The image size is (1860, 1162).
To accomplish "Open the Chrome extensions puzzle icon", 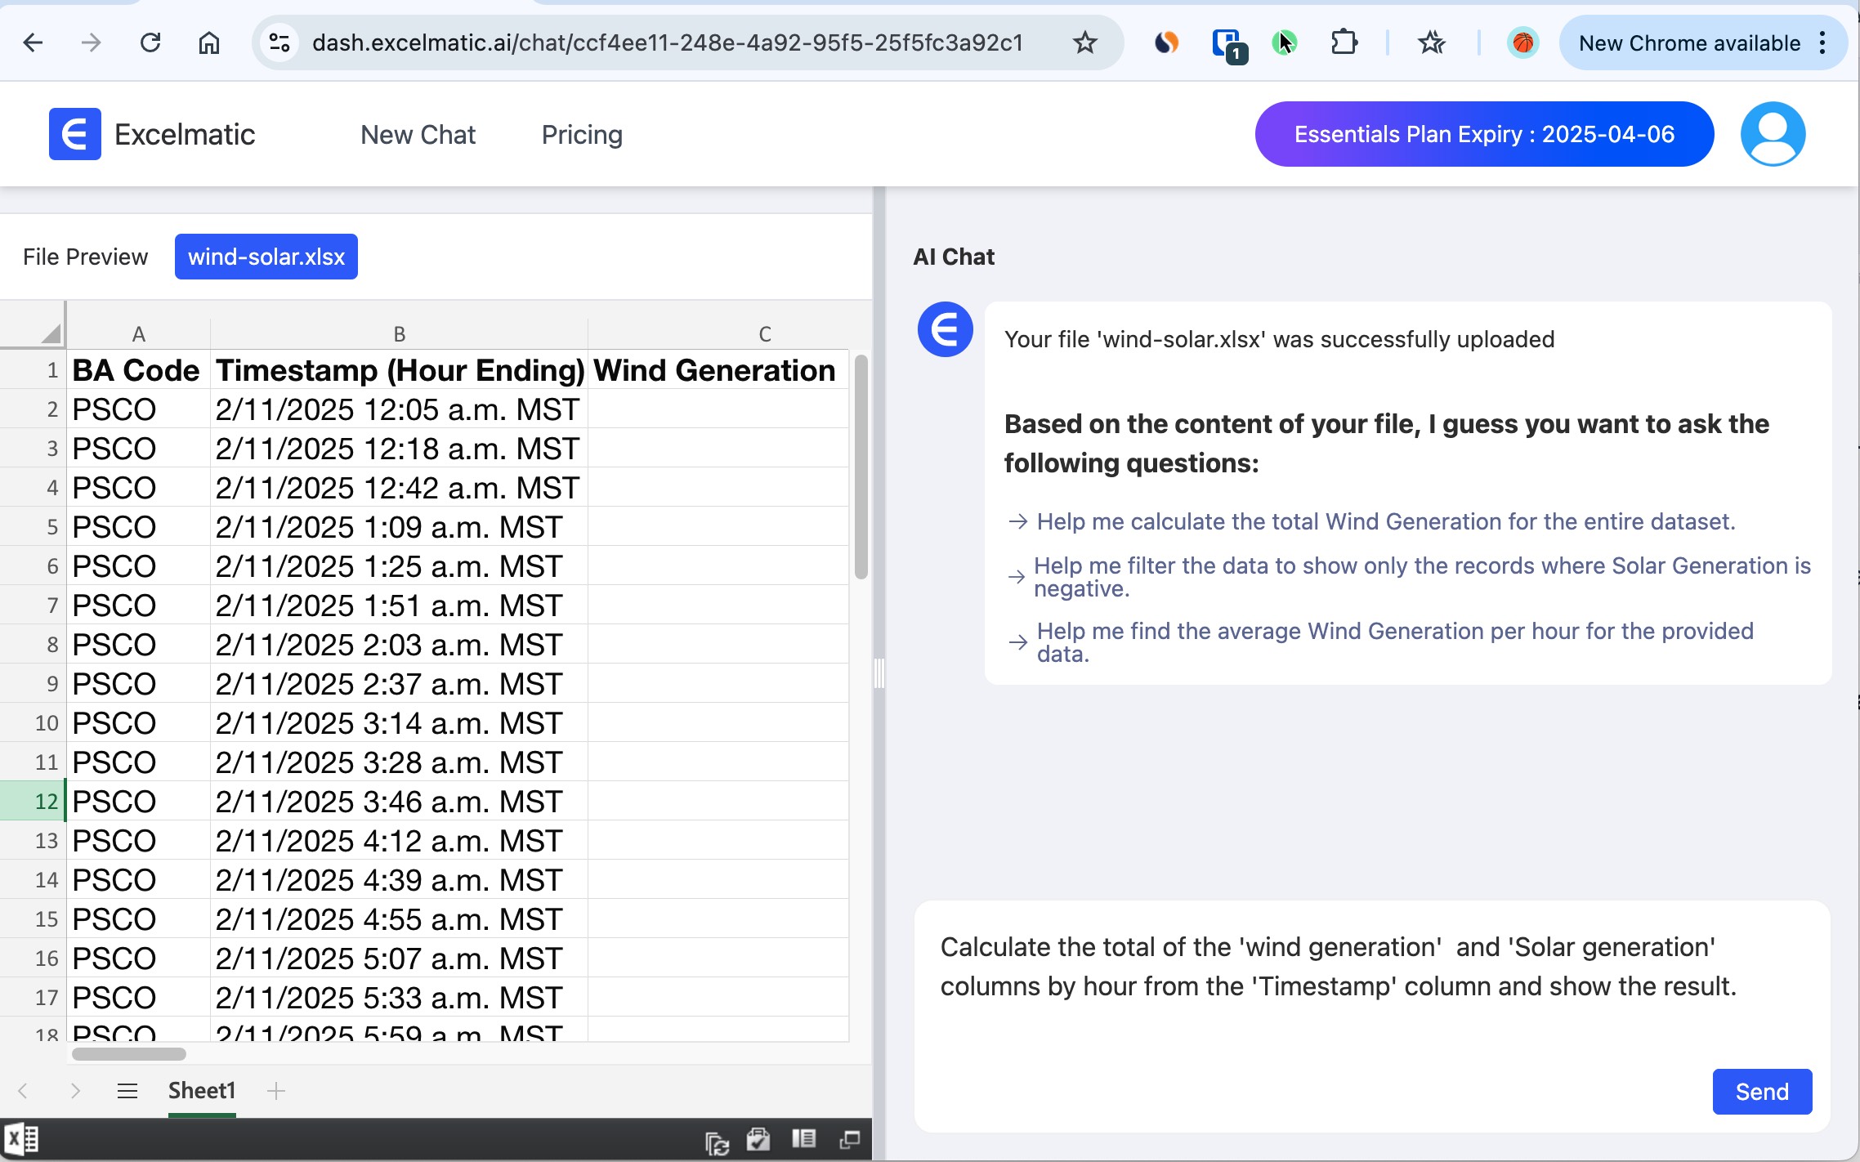I will (x=1344, y=42).
